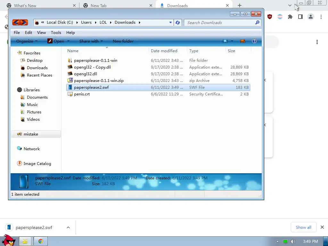Click the Search Downloads field
This screenshot has width=328, height=246.
click(222, 22)
